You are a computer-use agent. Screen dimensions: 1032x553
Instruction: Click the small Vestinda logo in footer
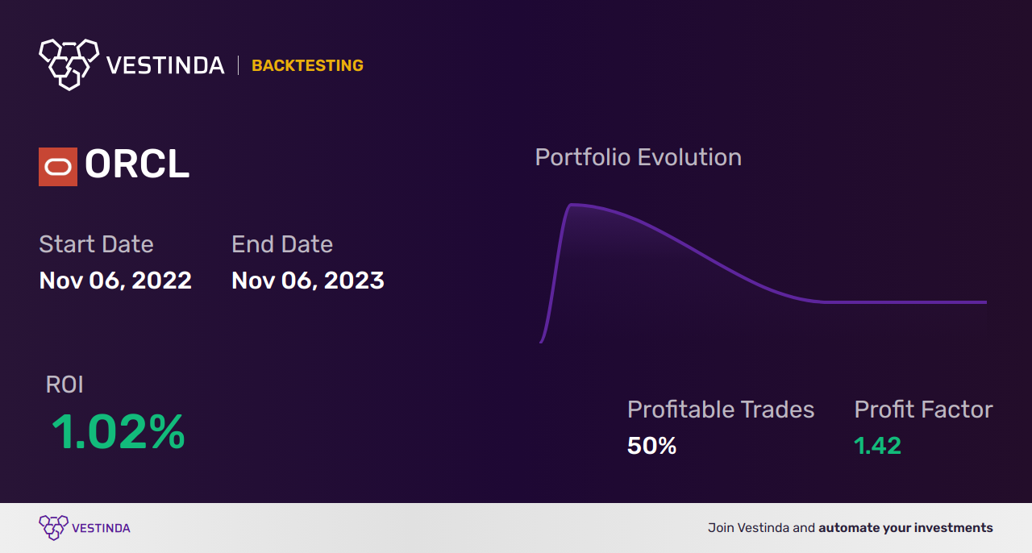pyautogui.click(x=53, y=528)
